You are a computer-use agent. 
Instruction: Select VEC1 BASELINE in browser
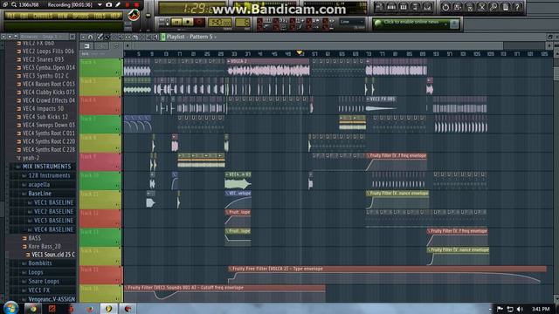point(53,202)
